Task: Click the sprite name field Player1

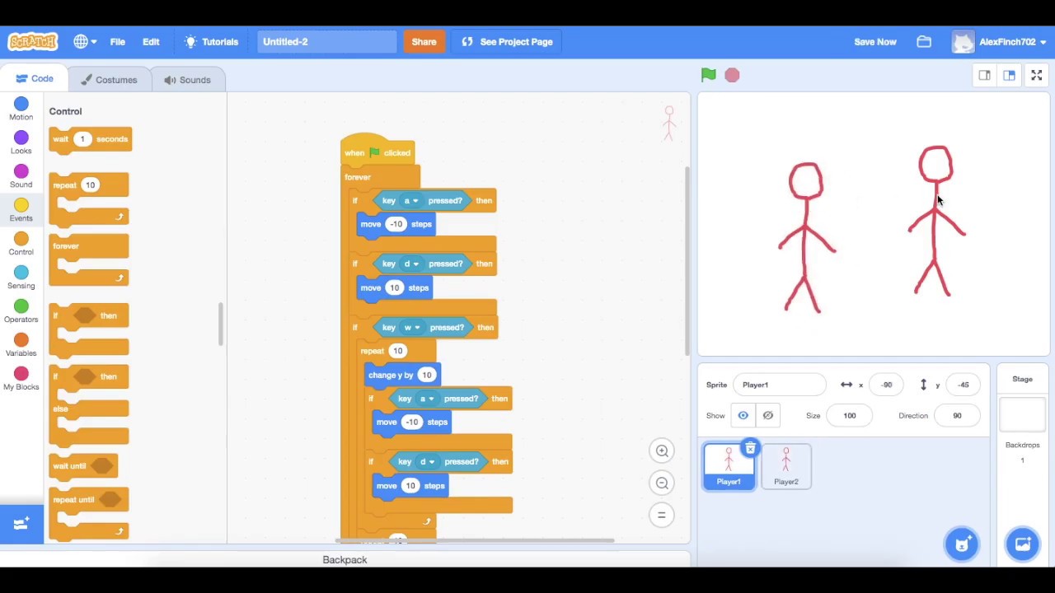Action: [x=780, y=385]
